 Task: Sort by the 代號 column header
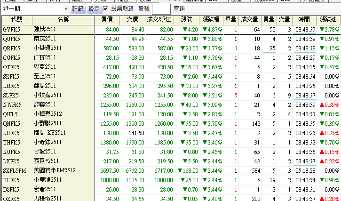(16, 20)
